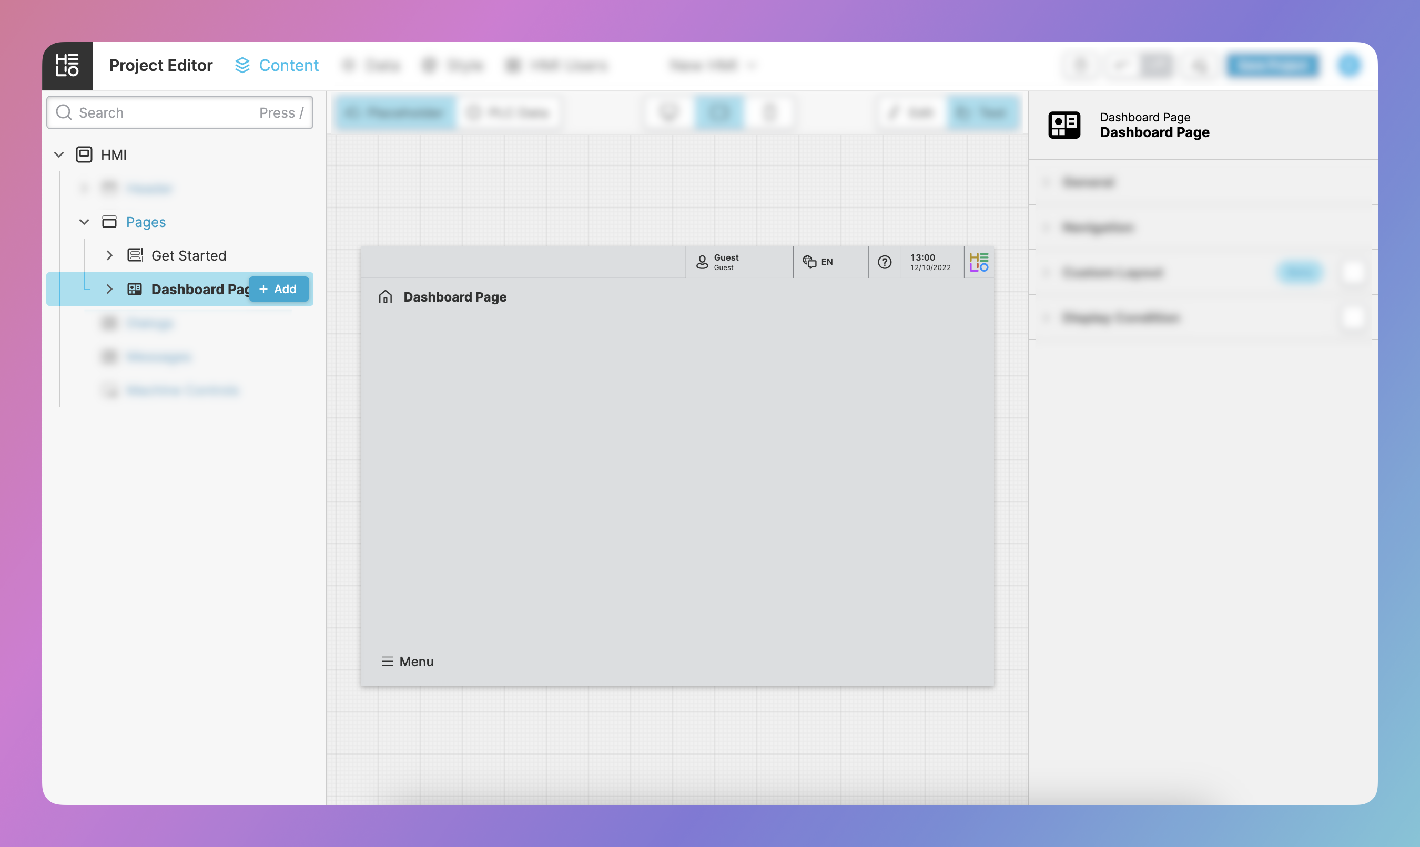Click the colored HELIO logo in preview header
This screenshot has width=1420, height=847.
[x=978, y=262]
